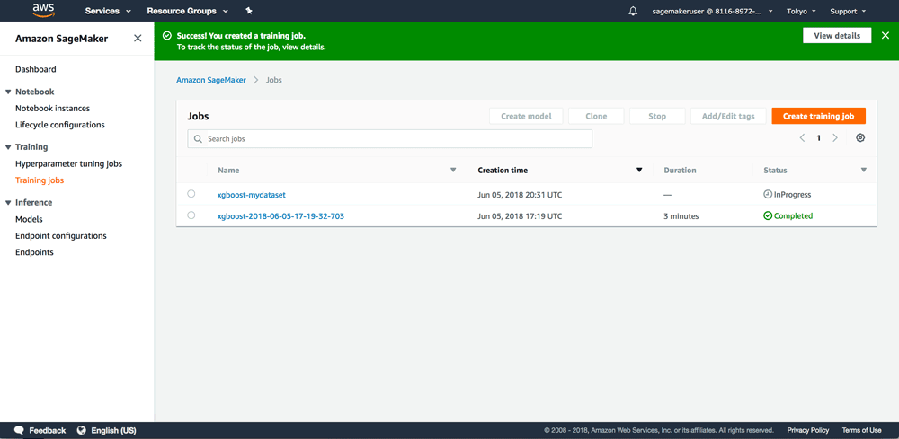The width and height of the screenshot is (899, 439).
Task: Click the page number 1
Action: coord(819,138)
